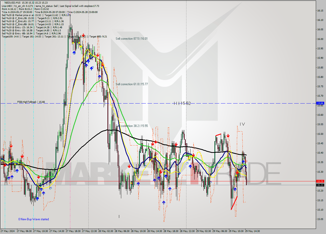Select the '28 May 06:30' time label
This screenshot has width=326, height=234.
(x=122, y=231)
